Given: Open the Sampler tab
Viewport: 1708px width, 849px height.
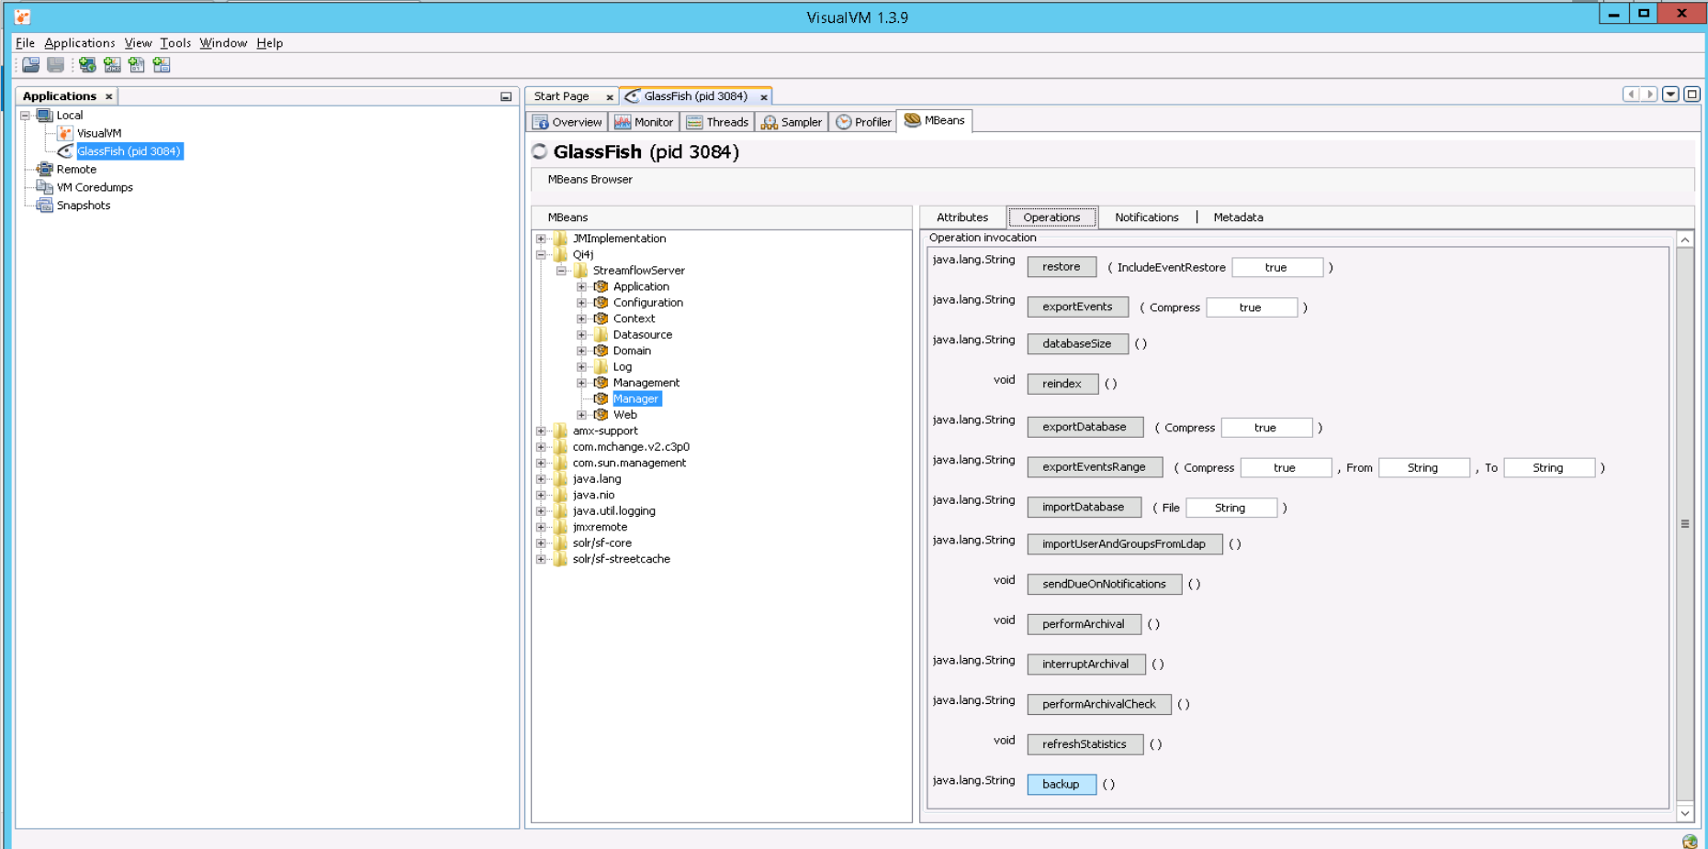Looking at the screenshot, I should (x=792, y=122).
